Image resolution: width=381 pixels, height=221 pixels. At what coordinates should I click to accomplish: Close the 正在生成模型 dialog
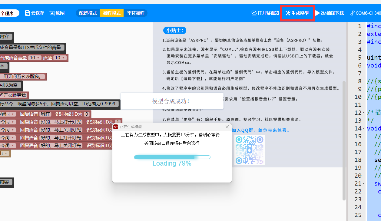tap(227, 127)
